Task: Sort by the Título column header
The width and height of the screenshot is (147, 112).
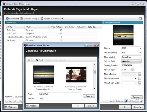Action: tap(37, 27)
